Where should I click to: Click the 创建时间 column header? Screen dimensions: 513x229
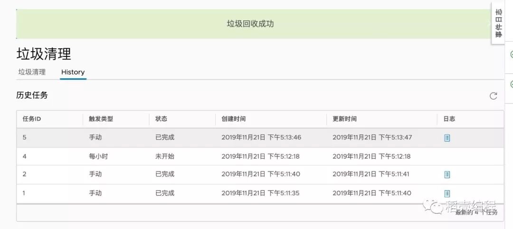click(234, 119)
